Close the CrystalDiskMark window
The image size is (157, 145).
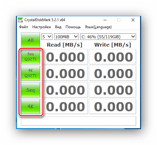(x=133, y=20)
